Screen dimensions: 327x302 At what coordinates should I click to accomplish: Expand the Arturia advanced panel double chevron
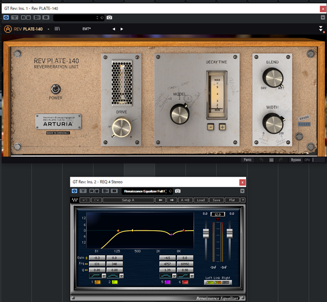pyautogui.click(x=321, y=29)
